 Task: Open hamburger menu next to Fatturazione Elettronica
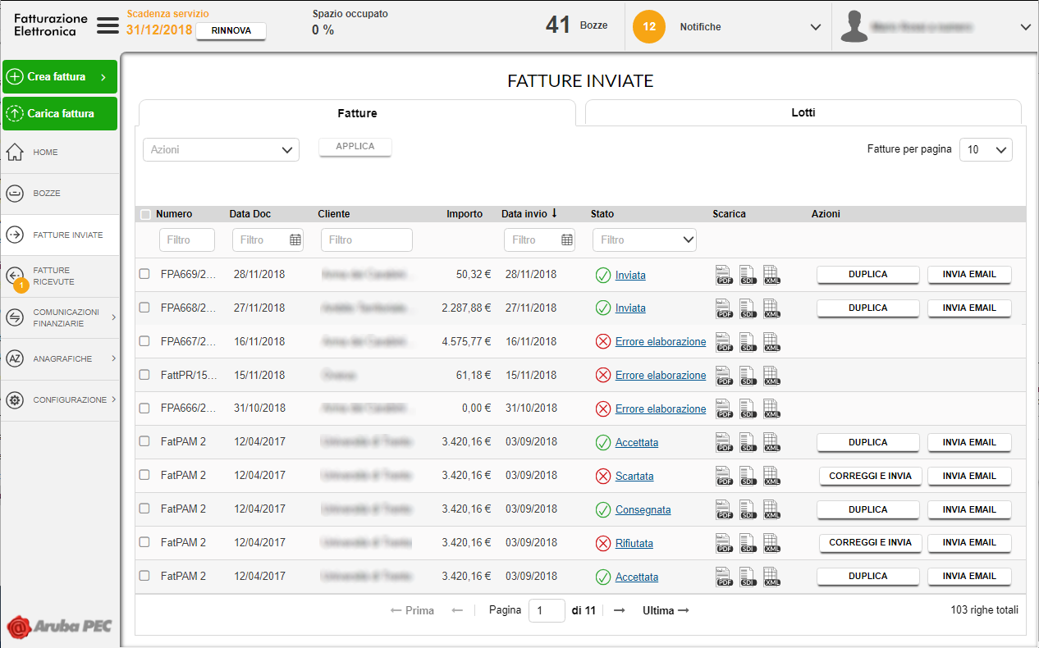pos(108,25)
